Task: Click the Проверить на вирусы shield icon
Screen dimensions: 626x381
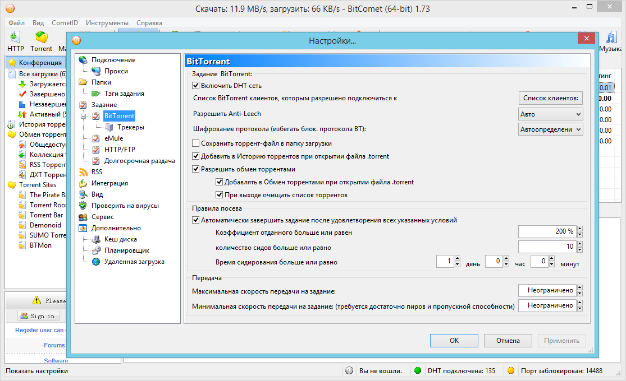Action: (x=83, y=206)
